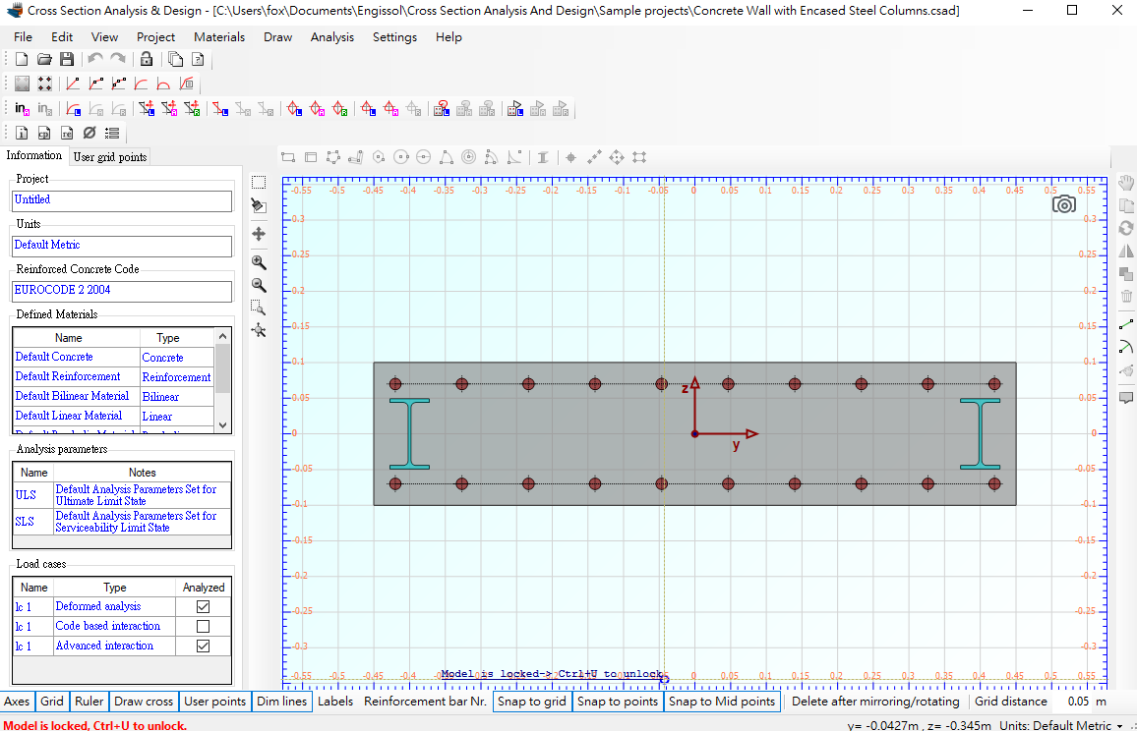This screenshot has width=1137, height=731.
Task: Click the four-diamond reinforcement icon
Action: coord(44,84)
